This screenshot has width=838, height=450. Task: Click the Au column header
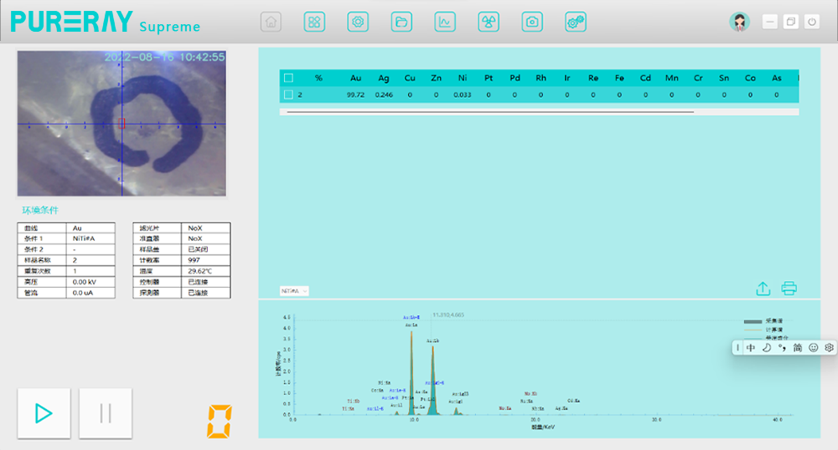(355, 78)
